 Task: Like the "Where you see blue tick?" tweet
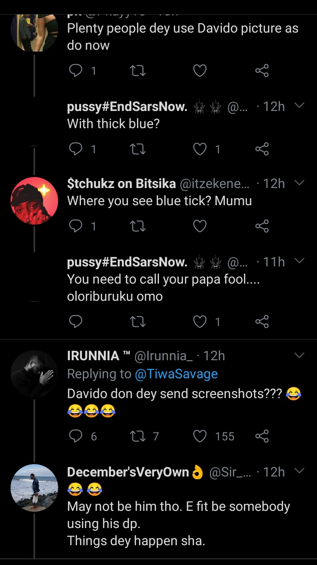click(200, 226)
